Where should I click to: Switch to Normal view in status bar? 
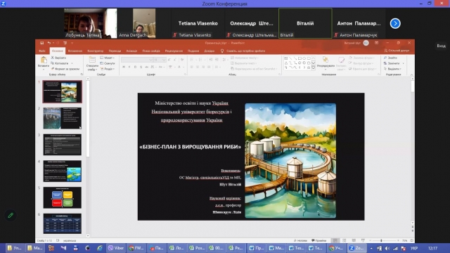[x=335, y=240]
